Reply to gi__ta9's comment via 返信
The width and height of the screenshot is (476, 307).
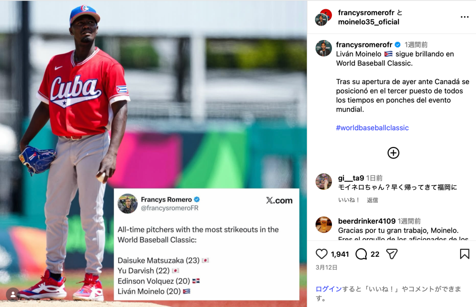372,200
